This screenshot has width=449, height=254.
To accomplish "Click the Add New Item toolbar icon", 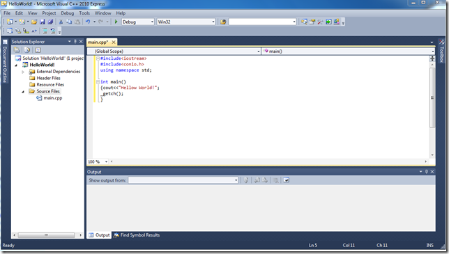I will tap(22, 22).
